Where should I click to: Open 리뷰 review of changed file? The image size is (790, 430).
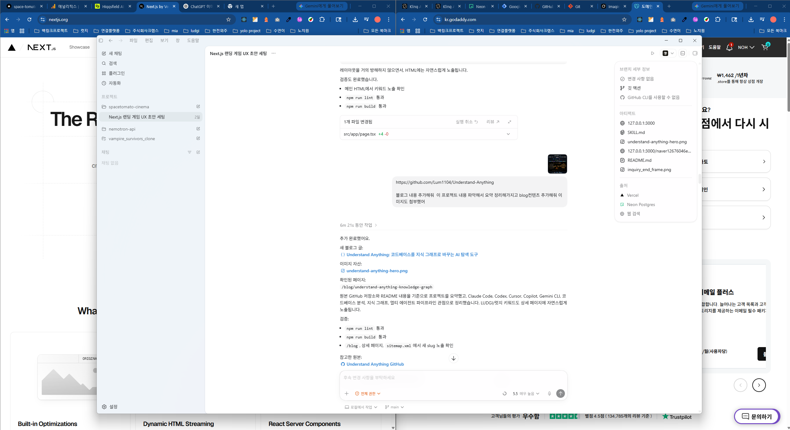(493, 122)
